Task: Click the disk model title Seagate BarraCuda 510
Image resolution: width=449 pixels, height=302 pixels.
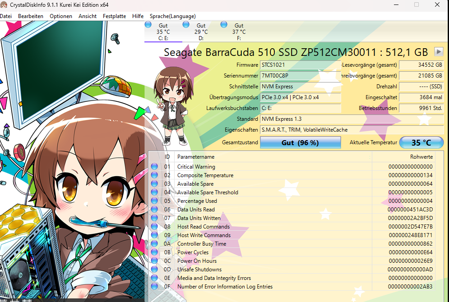Action: [x=296, y=52]
